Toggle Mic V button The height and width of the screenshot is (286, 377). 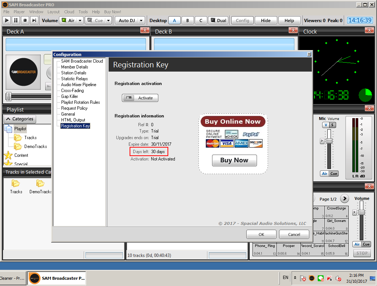click(x=325, y=125)
